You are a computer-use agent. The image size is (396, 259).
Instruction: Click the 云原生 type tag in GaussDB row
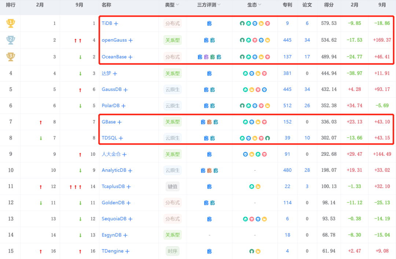[x=172, y=90]
